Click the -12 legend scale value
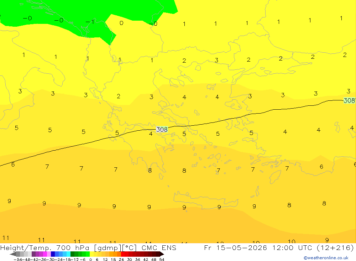This screenshot has width=356, height=261. tap(74, 260)
